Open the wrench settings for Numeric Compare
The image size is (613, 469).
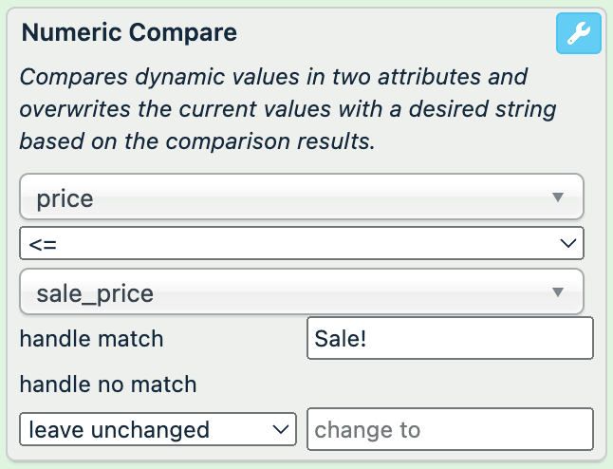coord(577,35)
